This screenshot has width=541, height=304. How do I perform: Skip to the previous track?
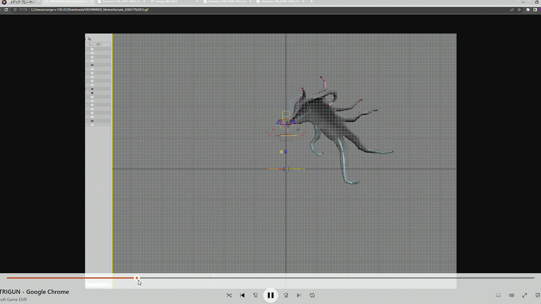click(x=242, y=295)
